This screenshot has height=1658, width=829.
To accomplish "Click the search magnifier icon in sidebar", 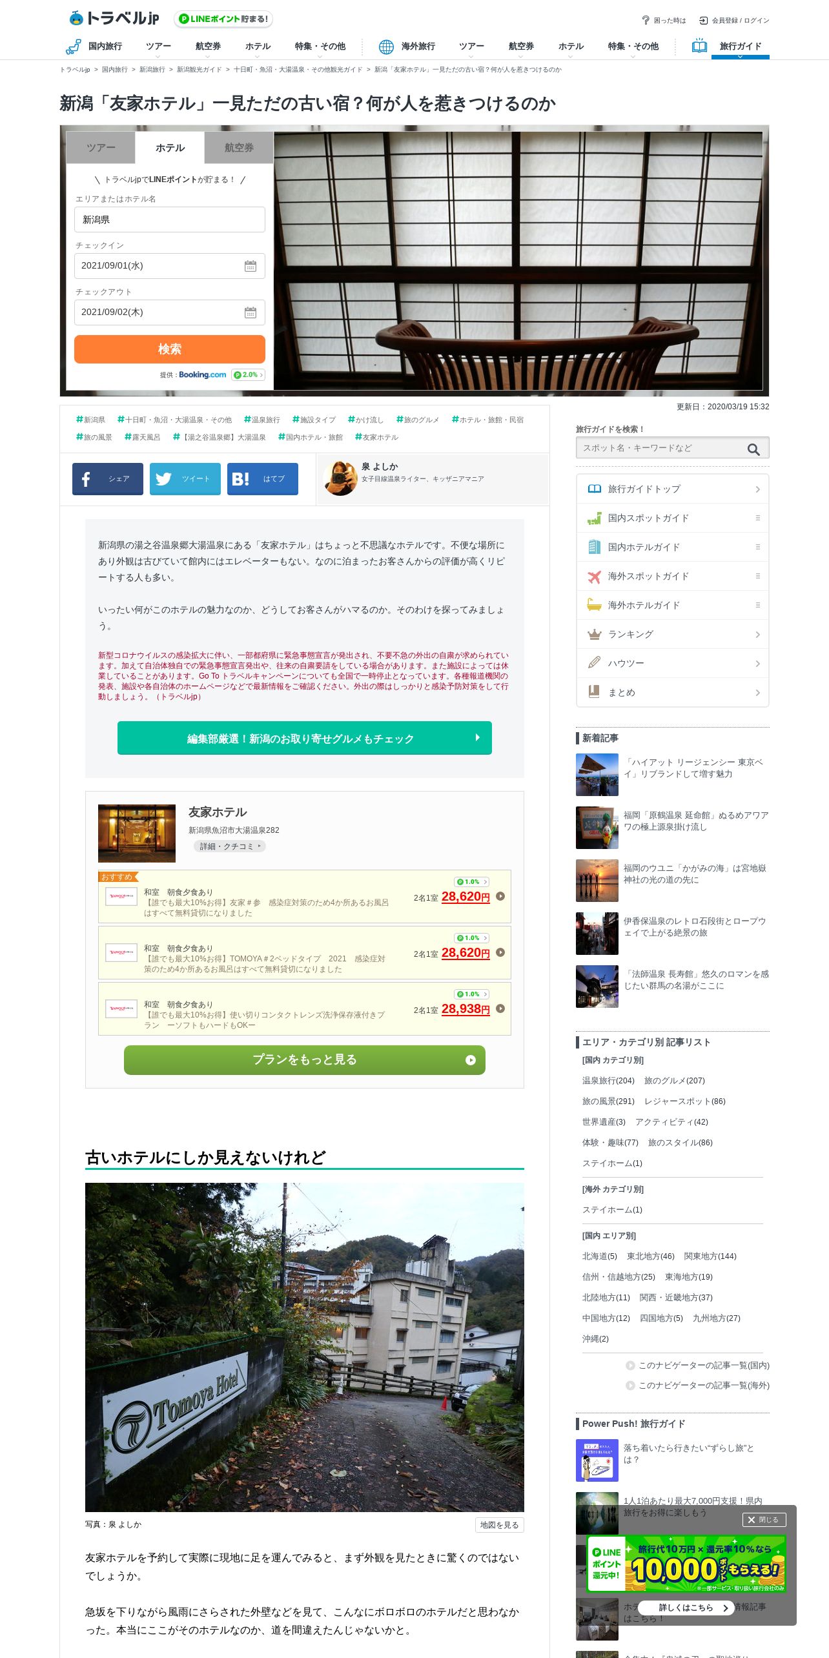I will (753, 449).
